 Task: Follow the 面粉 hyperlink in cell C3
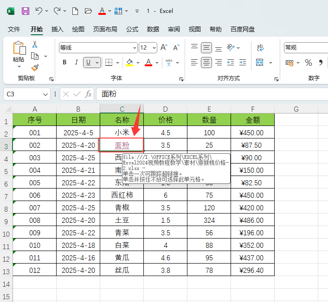[122, 145]
